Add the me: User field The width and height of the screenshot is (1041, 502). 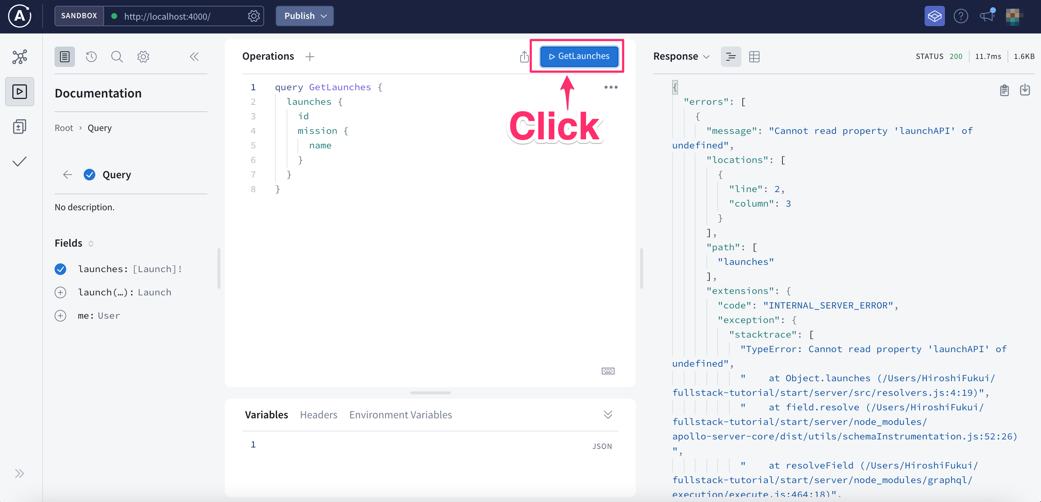point(61,316)
